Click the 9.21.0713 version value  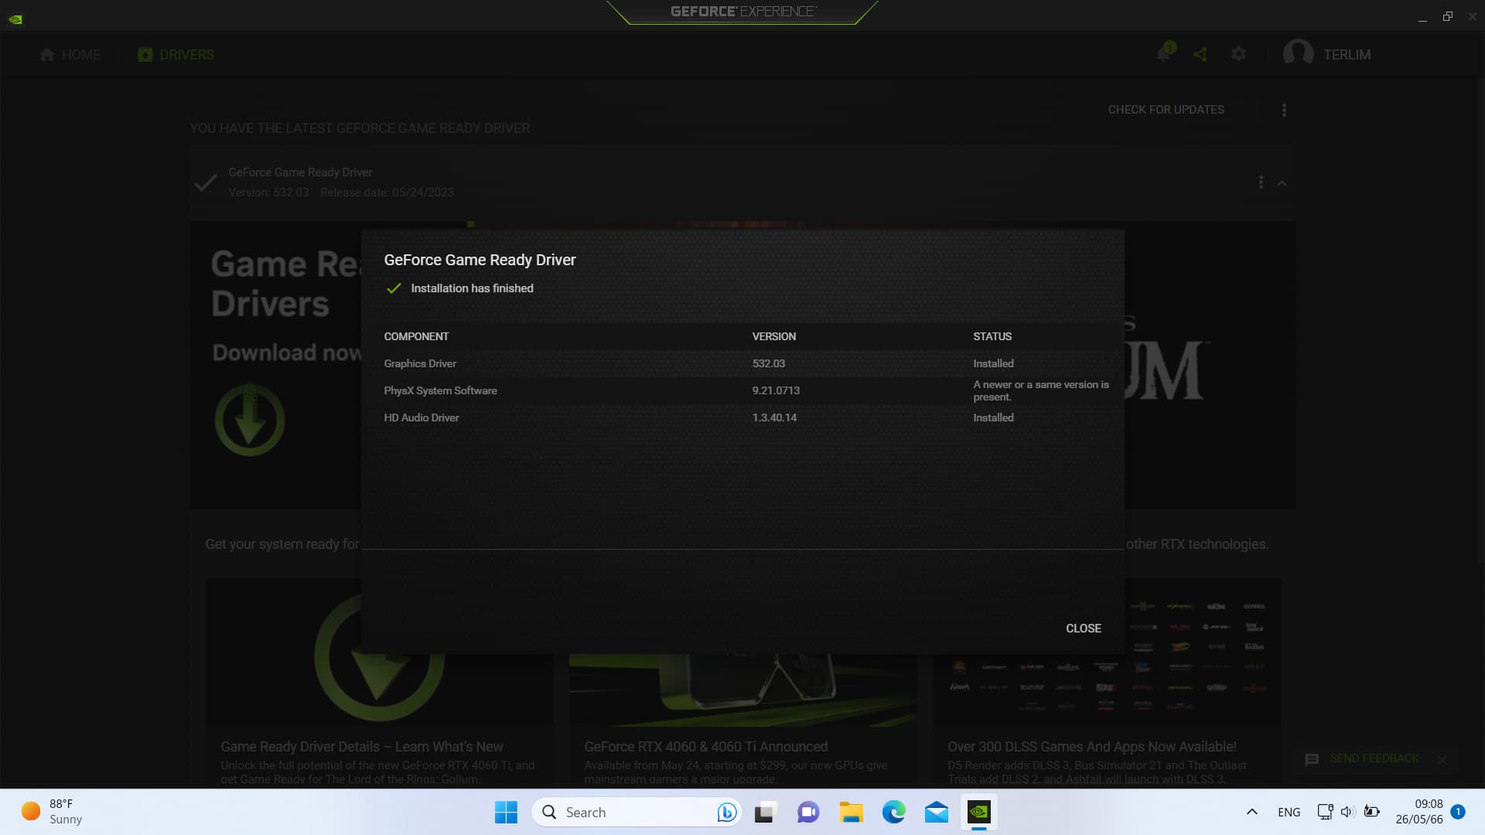click(x=776, y=390)
